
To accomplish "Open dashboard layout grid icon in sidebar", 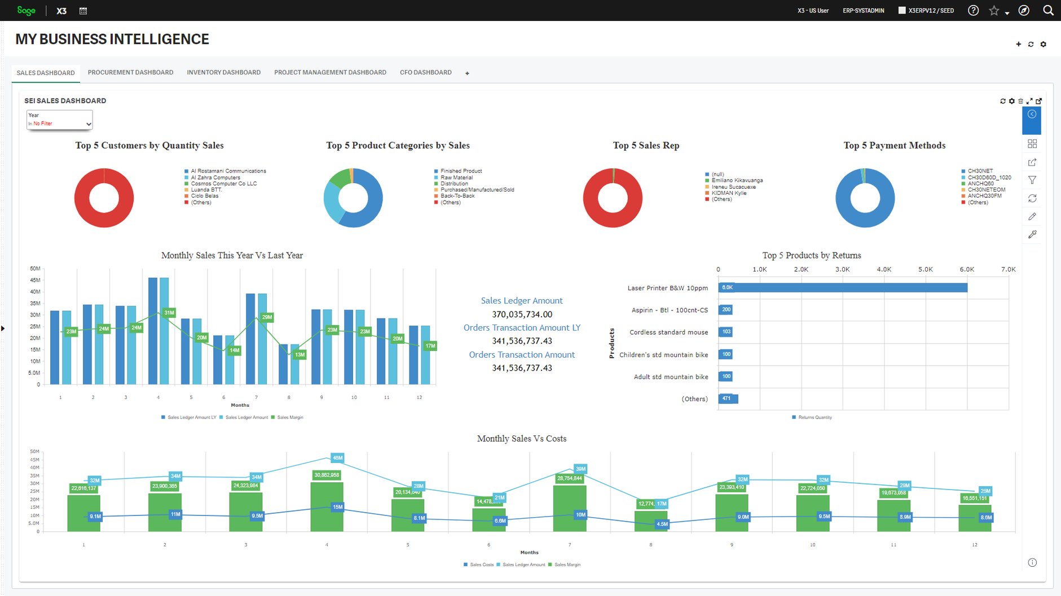I will tap(1033, 144).
